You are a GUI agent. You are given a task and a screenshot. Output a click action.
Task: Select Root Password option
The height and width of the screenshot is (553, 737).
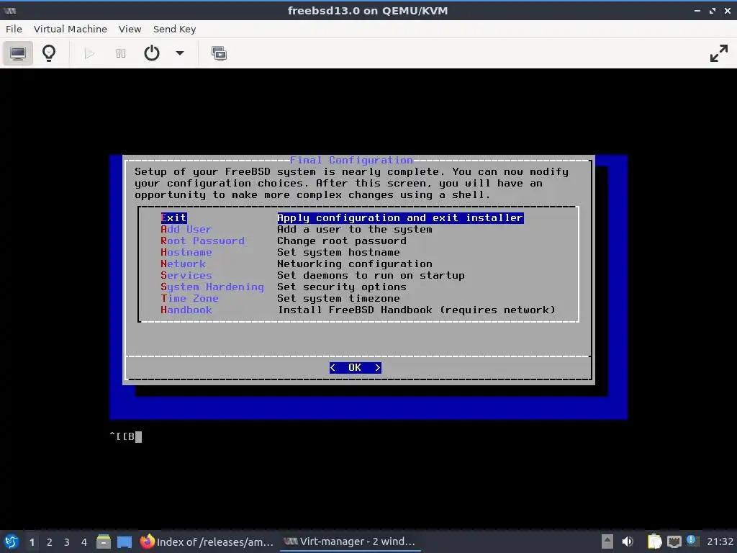pyautogui.click(x=202, y=240)
